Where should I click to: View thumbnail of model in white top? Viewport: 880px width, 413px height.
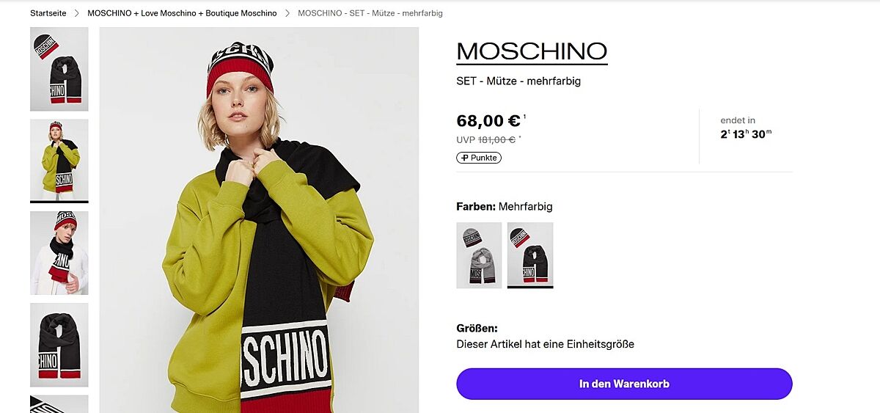tap(59, 253)
